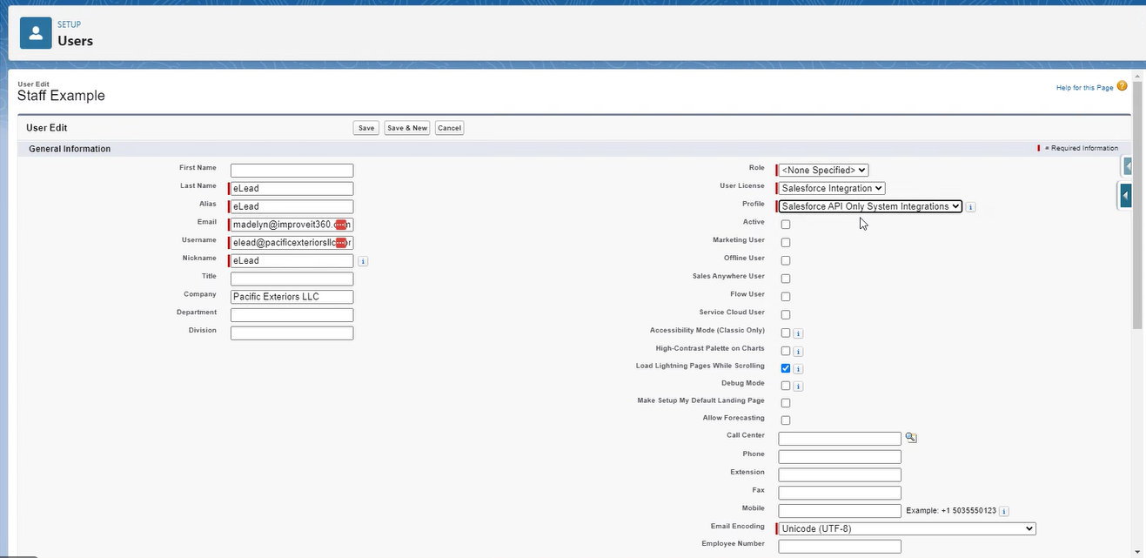The width and height of the screenshot is (1146, 558).
Task: Click the Help for this Page link
Action: (1083, 87)
